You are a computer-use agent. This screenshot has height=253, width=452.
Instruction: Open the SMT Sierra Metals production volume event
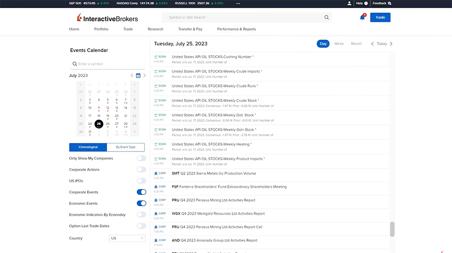214,174
